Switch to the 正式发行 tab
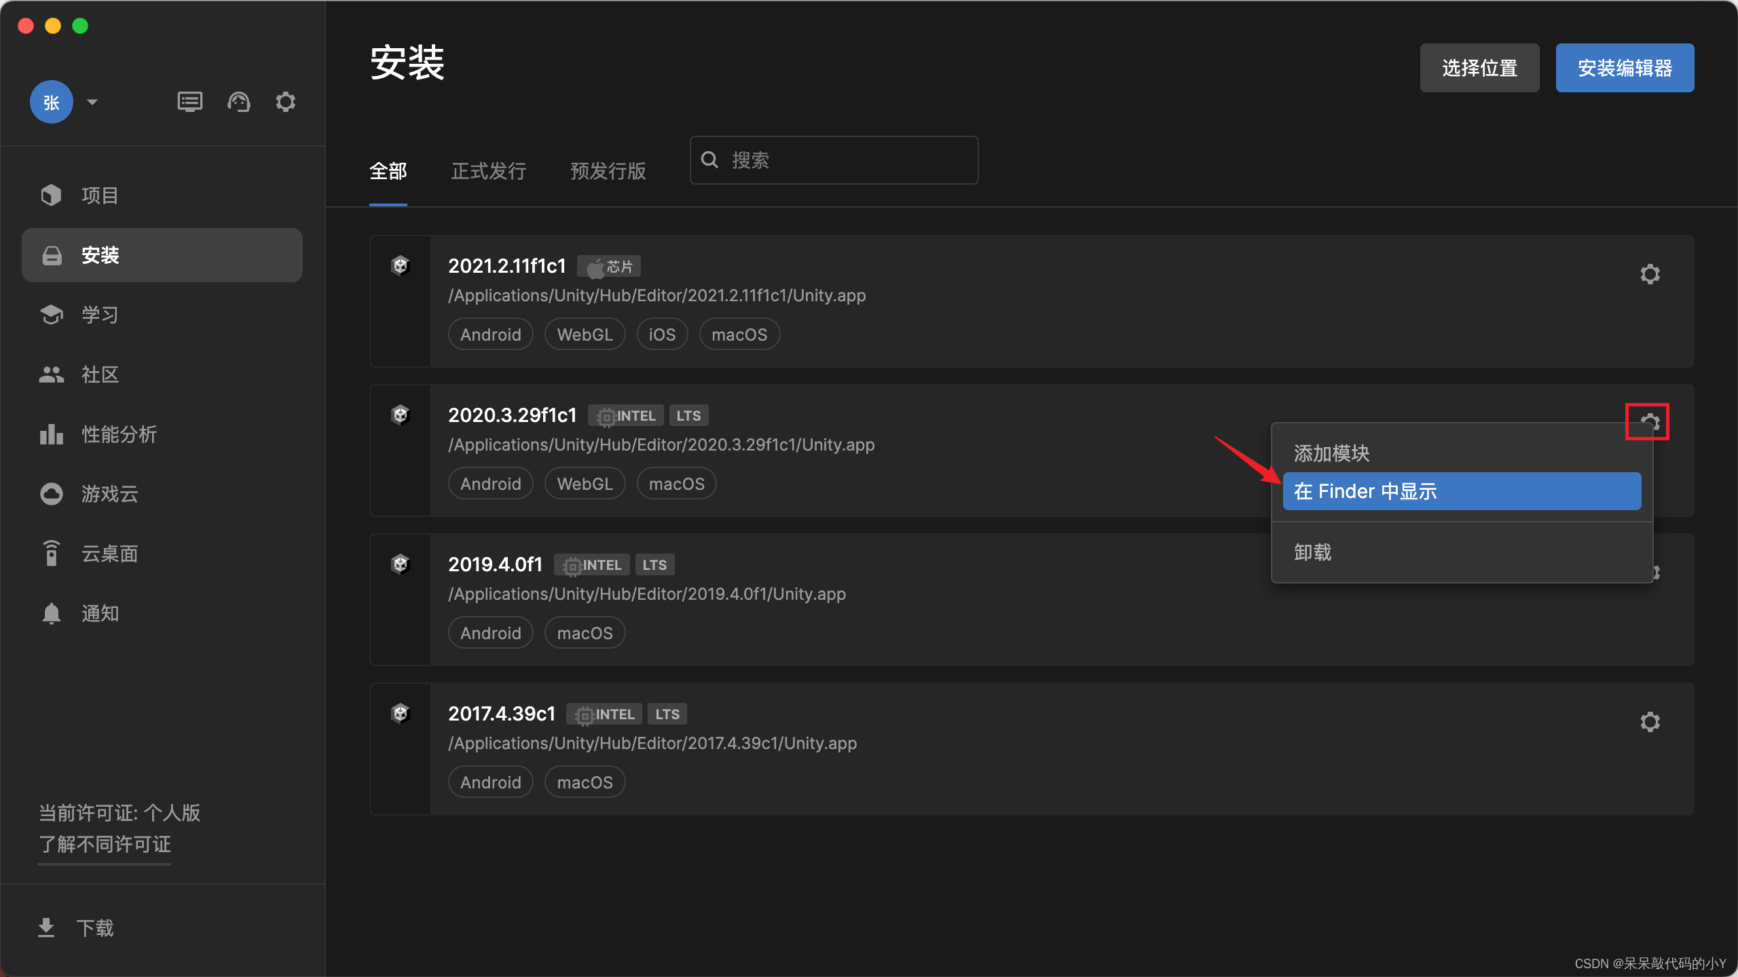The image size is (1738, 977). tap(489, 171)
